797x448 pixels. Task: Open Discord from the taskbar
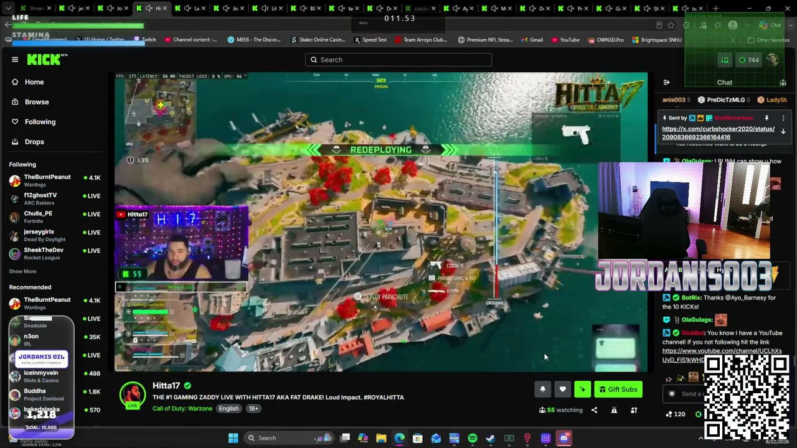[x=564, y=438]
